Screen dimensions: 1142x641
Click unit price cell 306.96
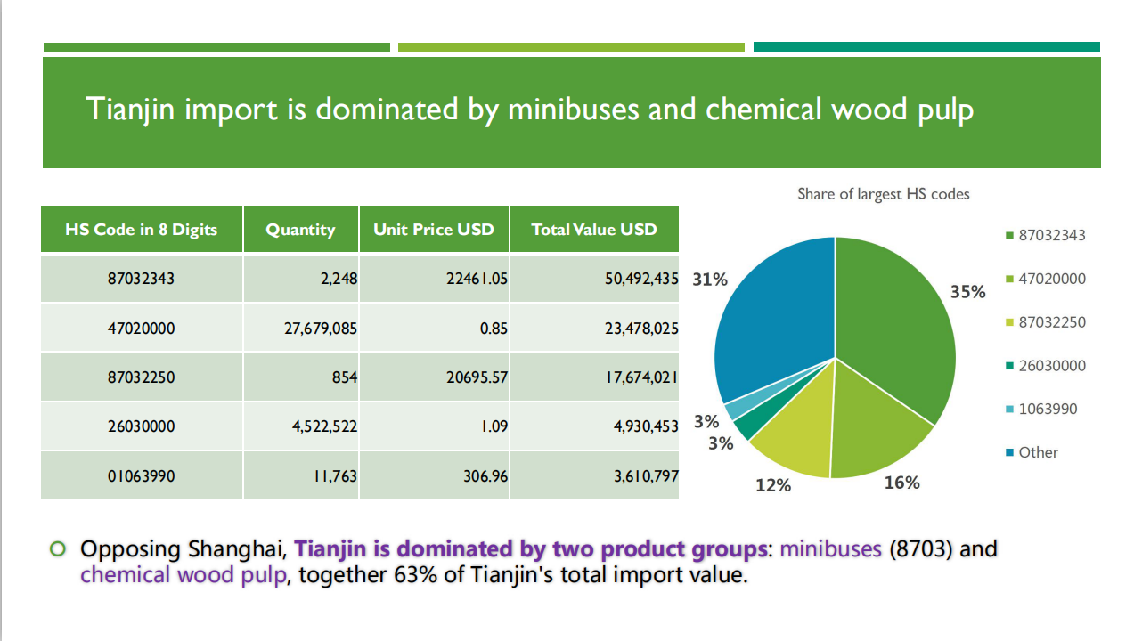(434, 475)
